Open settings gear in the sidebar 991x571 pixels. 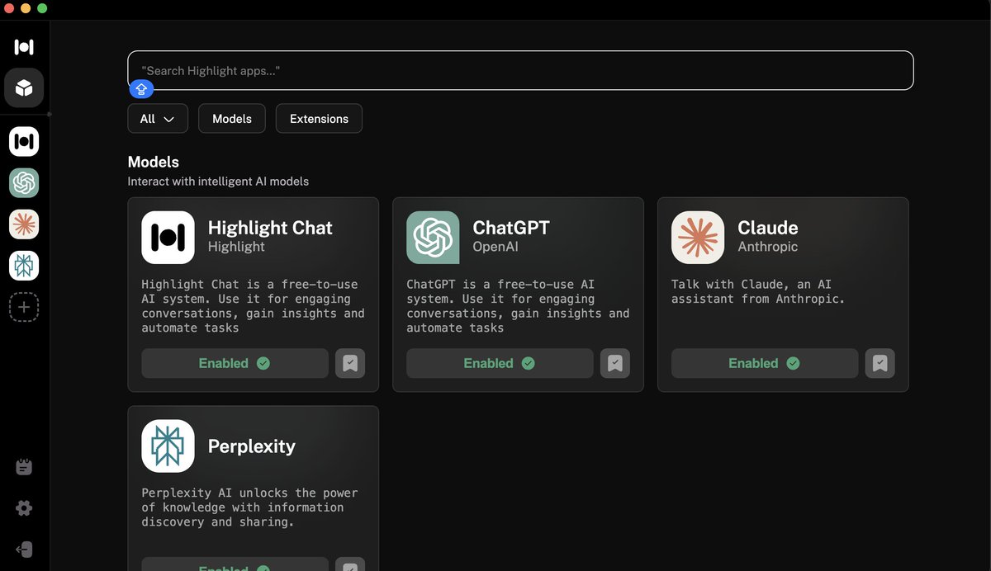pyautogui.click(x=24, y=508)
